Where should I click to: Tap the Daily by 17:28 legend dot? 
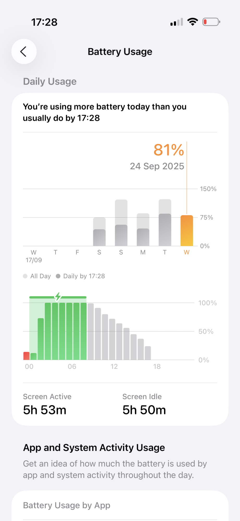(x=58, y=276)
